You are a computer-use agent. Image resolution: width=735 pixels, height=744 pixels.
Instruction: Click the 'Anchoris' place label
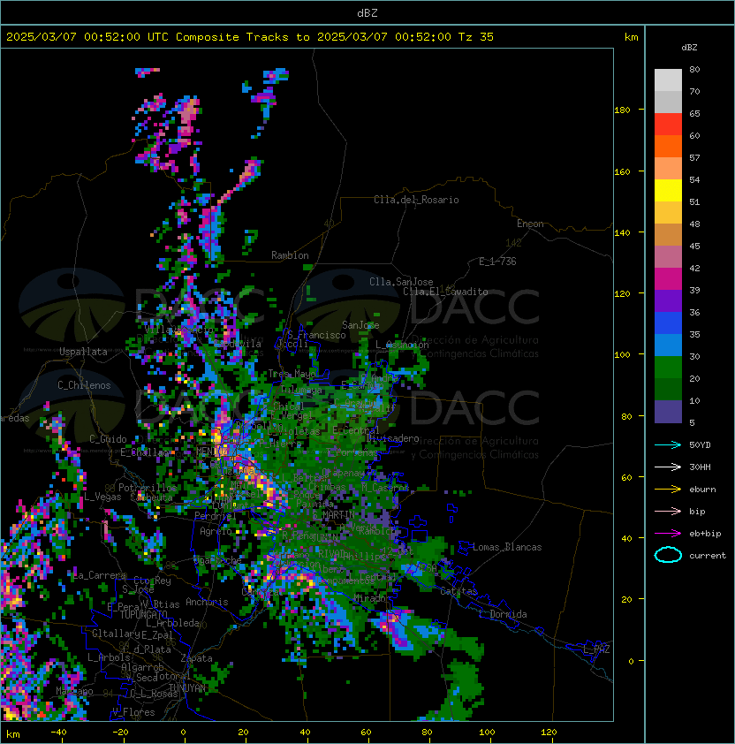[x=207, y=602]
